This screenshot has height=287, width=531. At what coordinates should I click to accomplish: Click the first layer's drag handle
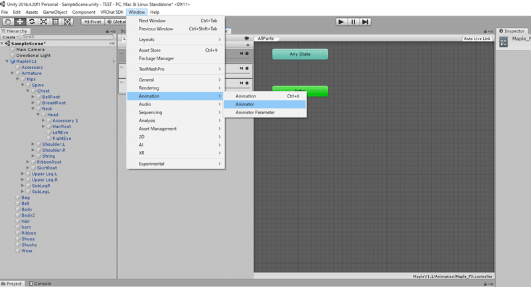pos(121,52)
